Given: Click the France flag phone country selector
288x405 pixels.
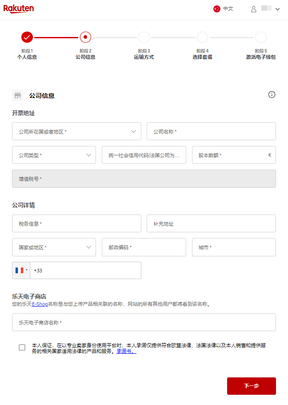Looking at the screenshot, I should point(21,271).
